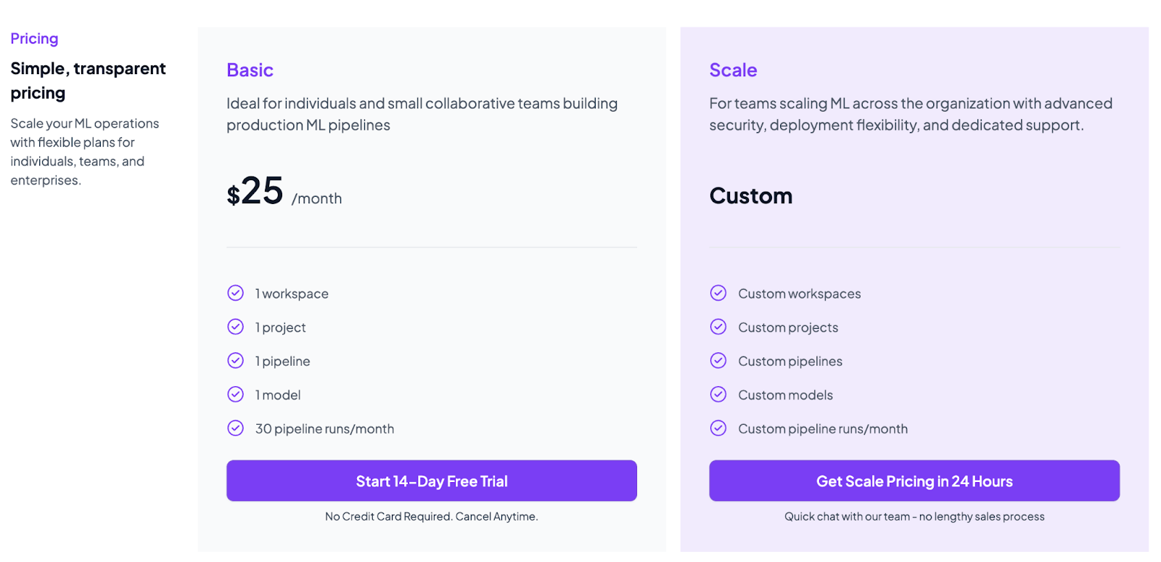Click the No Credit Card Required note
Image resolution: width=1161 pixels, height=562 pixels.
pyautogui.click(x=432, y=516)
